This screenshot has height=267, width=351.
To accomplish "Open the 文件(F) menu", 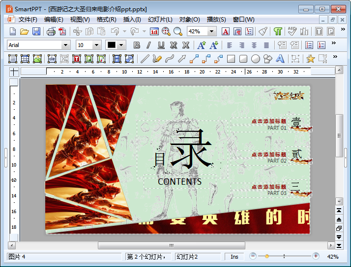I will pyautogui.click(x=28, y=20).
